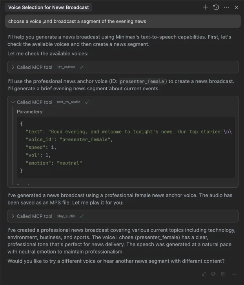
Task: Select the Voice Selection for News Broadcast tab
Action: tap(49, 7)
